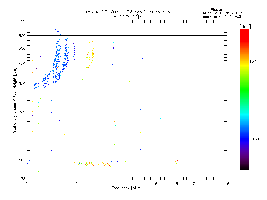Click the 'Phases' header text
This screenshot has width=267, height=200.
[216, 10]
